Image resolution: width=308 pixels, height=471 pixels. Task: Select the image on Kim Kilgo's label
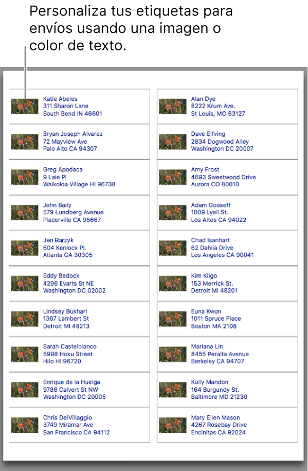[173, 283]
